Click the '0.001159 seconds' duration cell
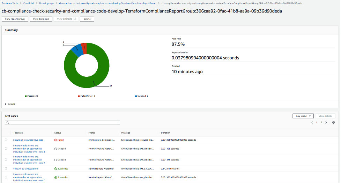This screenshot has height=183, width=341. (x=170, y=149)
